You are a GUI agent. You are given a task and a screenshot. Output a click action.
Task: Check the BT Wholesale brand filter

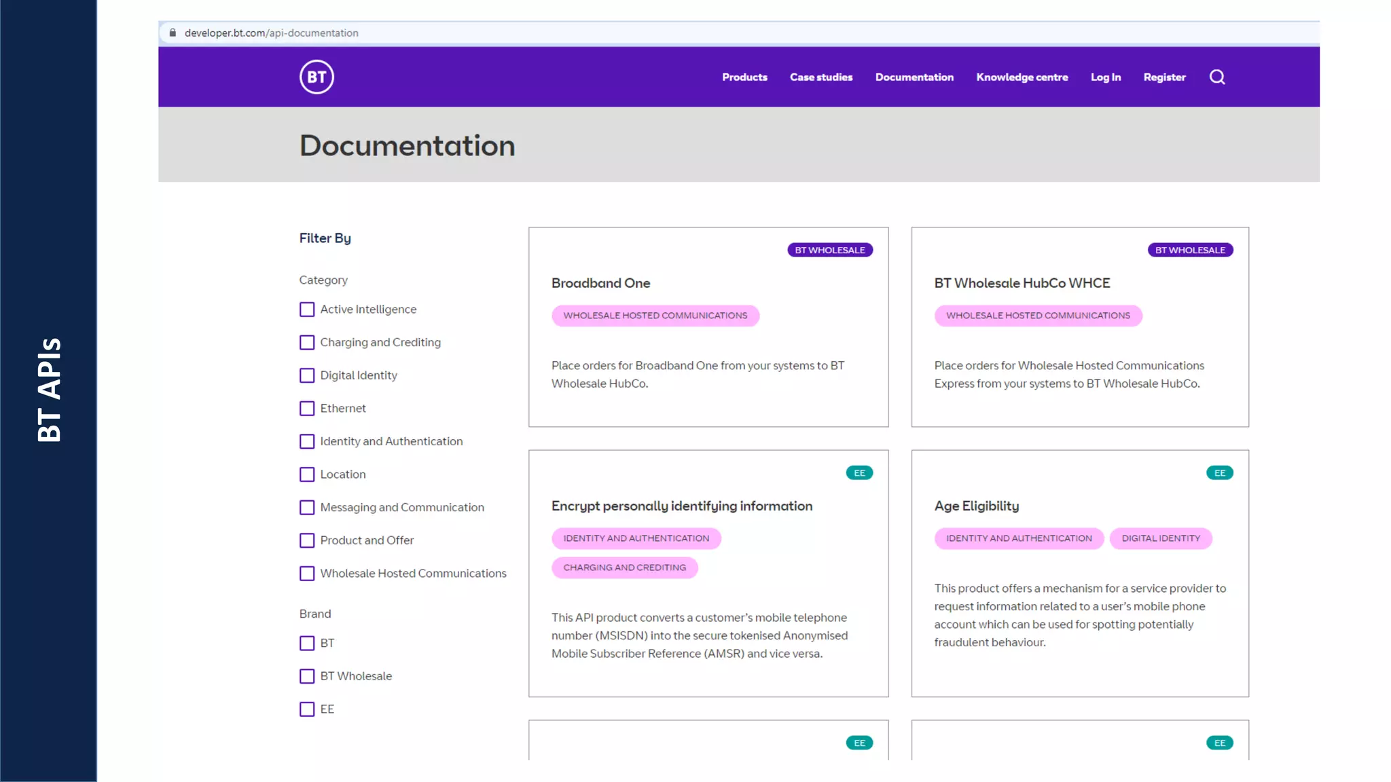pyautogui.click(x=307, y=676)
